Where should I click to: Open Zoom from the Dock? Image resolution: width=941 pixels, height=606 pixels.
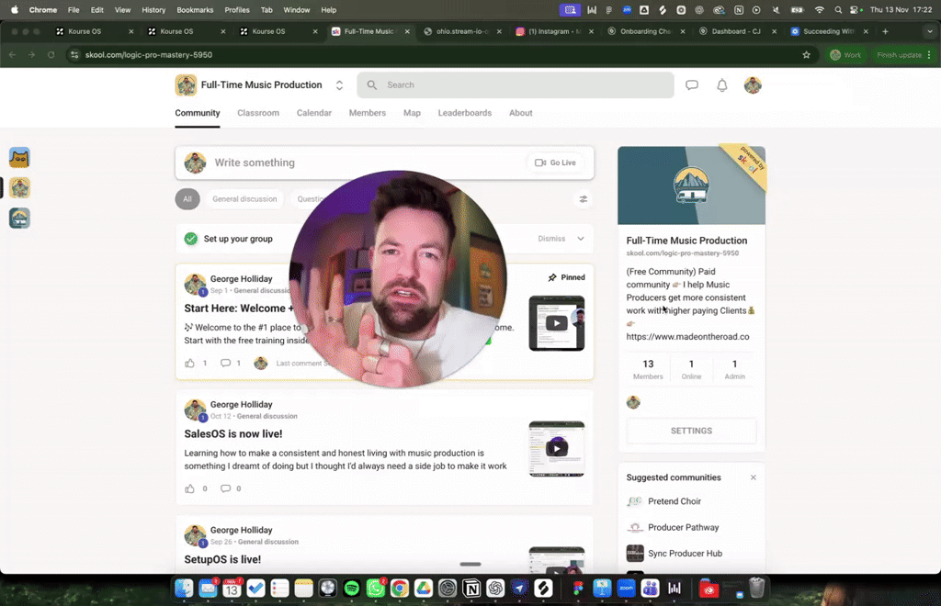coord(626,589)
